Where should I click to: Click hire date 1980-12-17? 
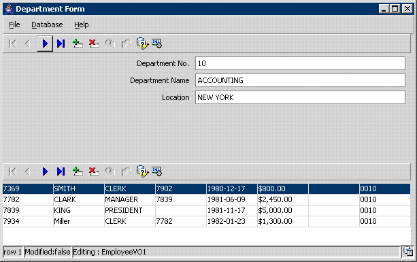232,189
